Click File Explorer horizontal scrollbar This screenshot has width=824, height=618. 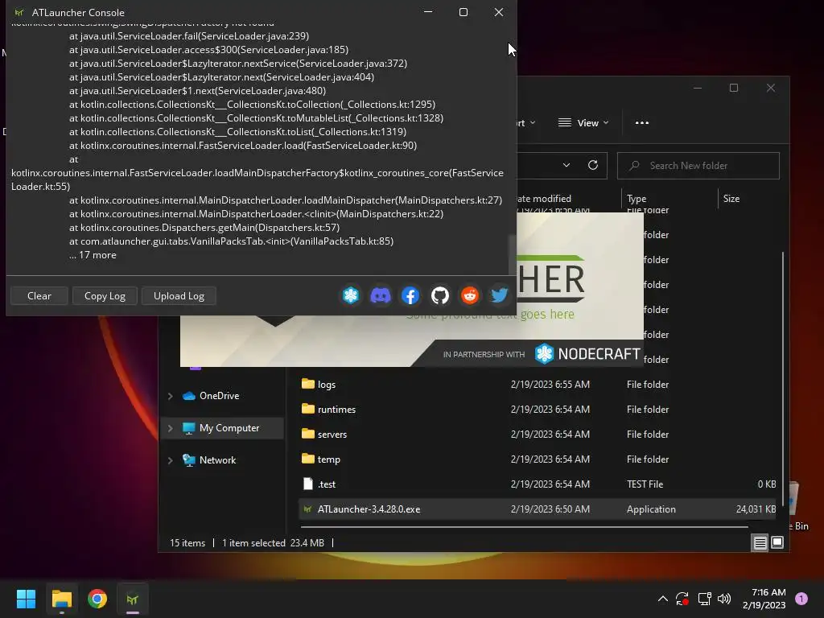[523, 525]
